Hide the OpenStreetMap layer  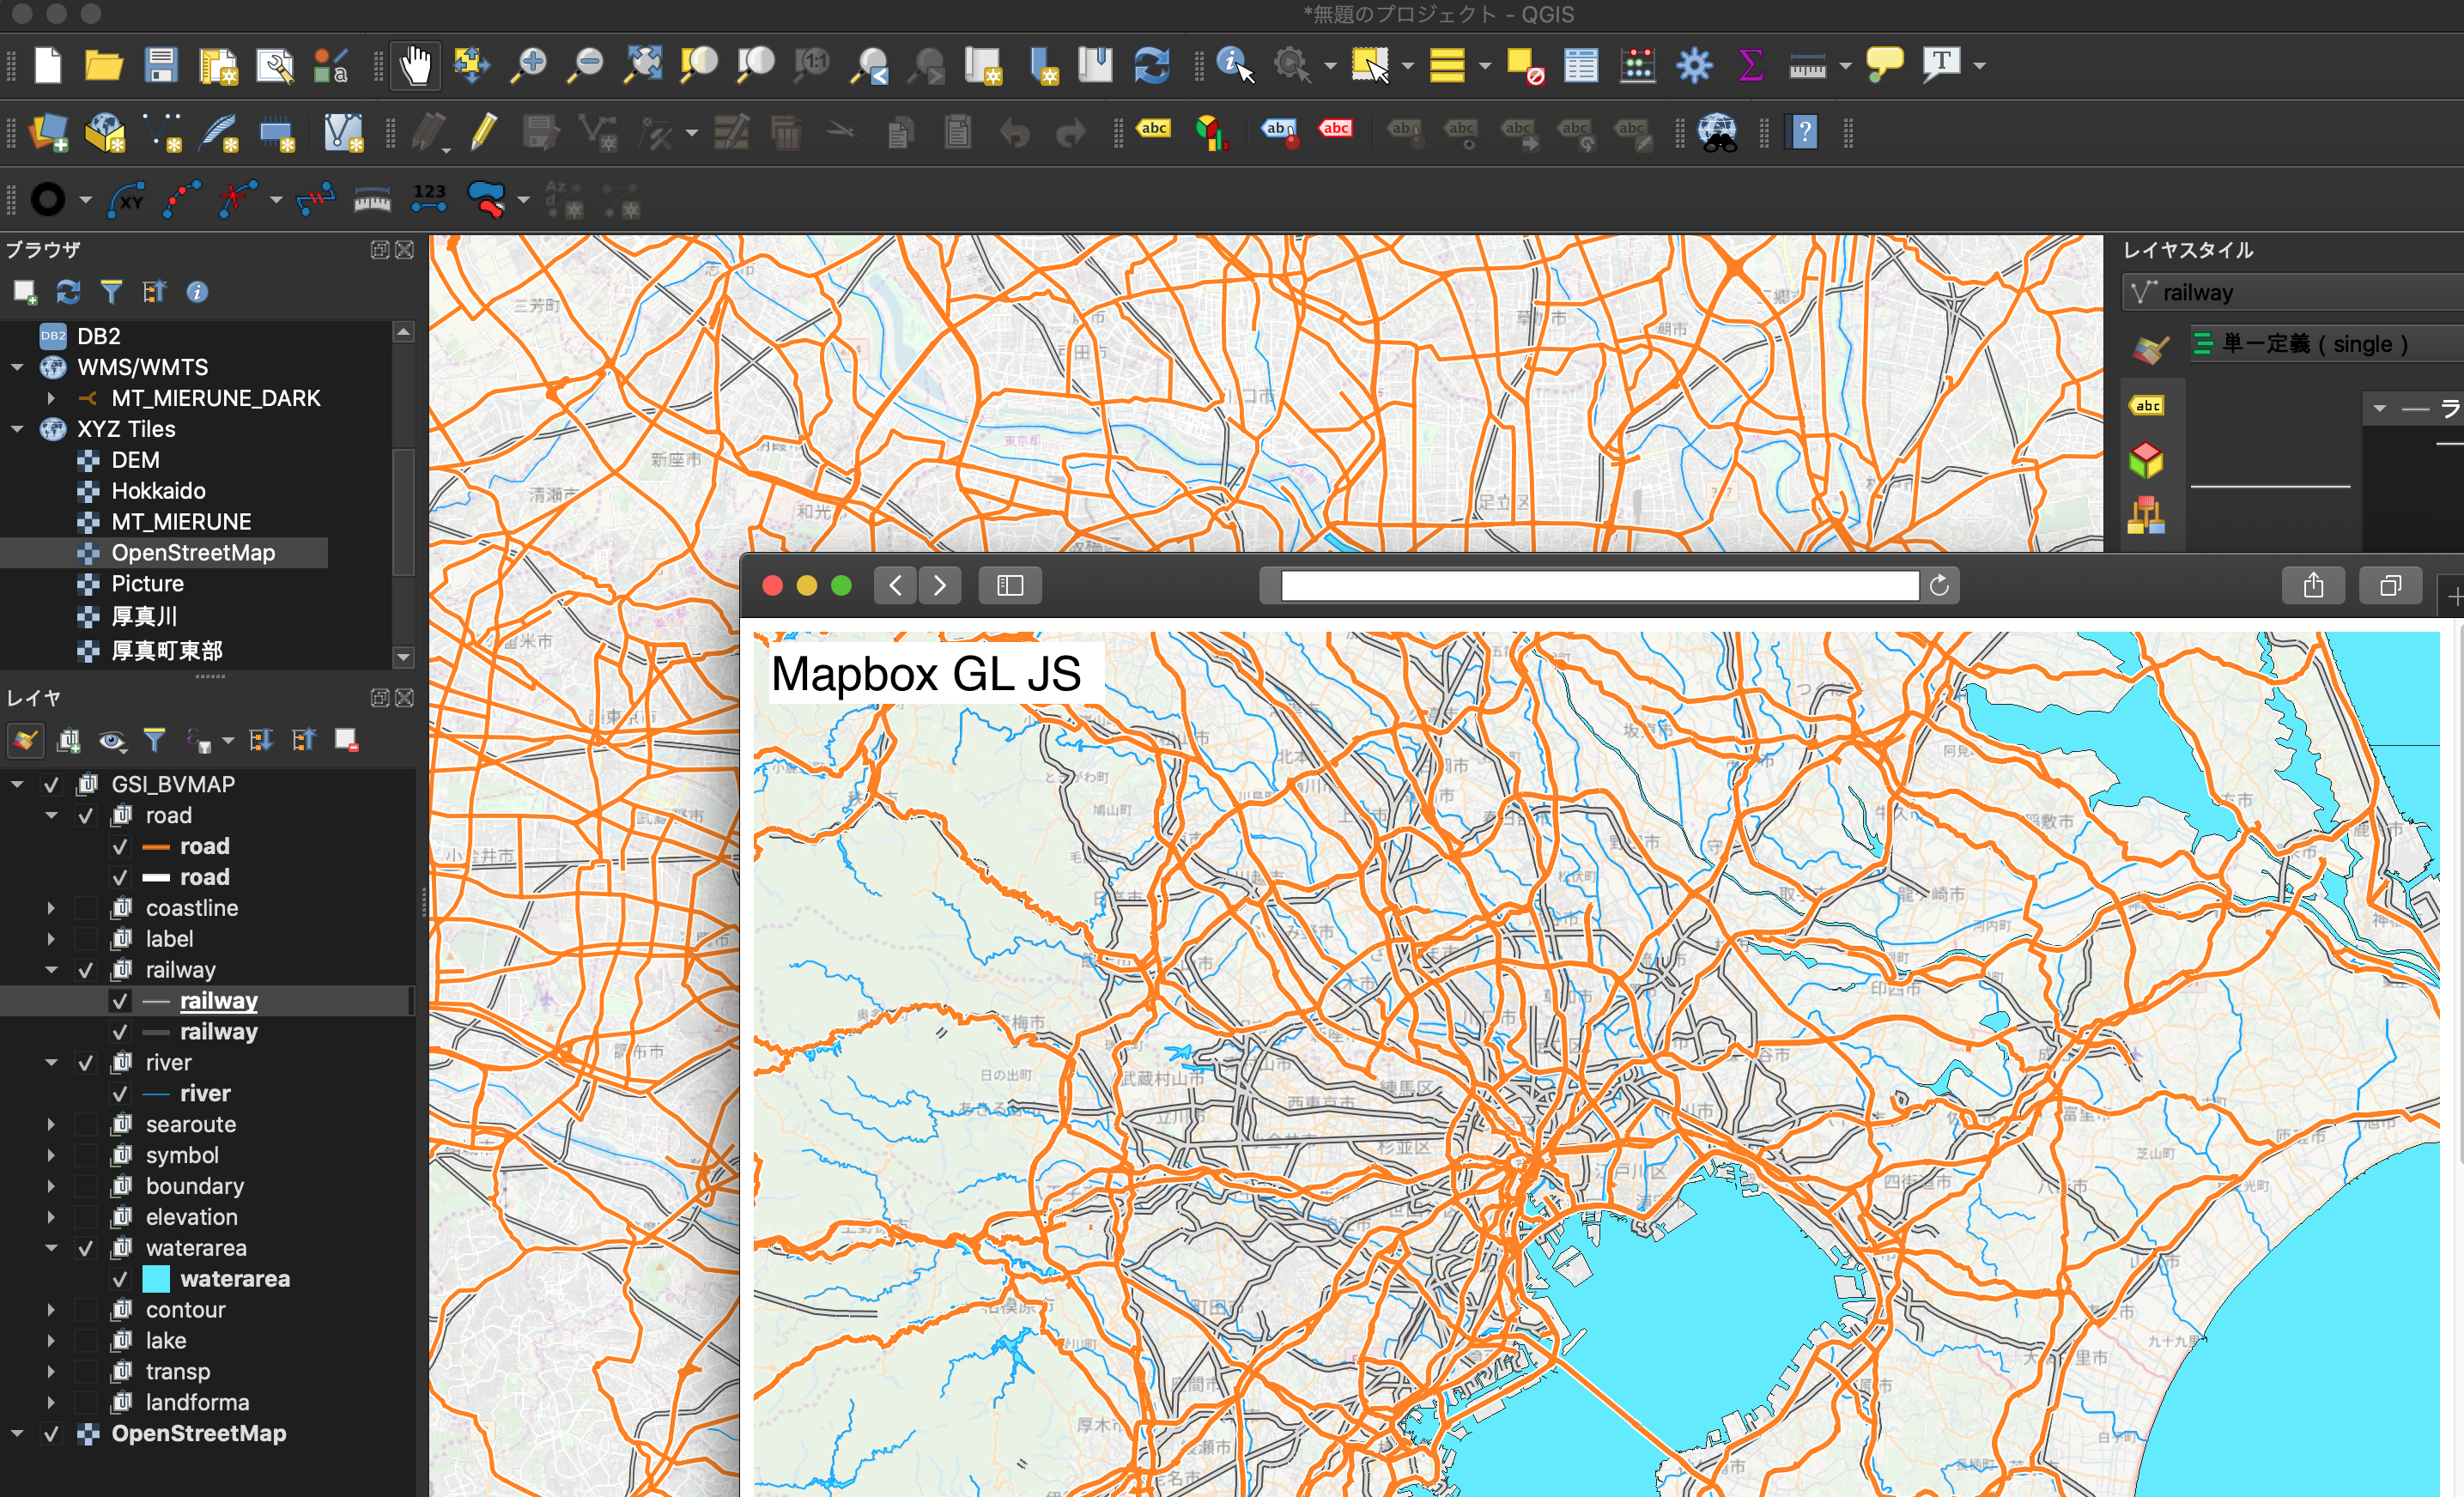pos(51,1434)
